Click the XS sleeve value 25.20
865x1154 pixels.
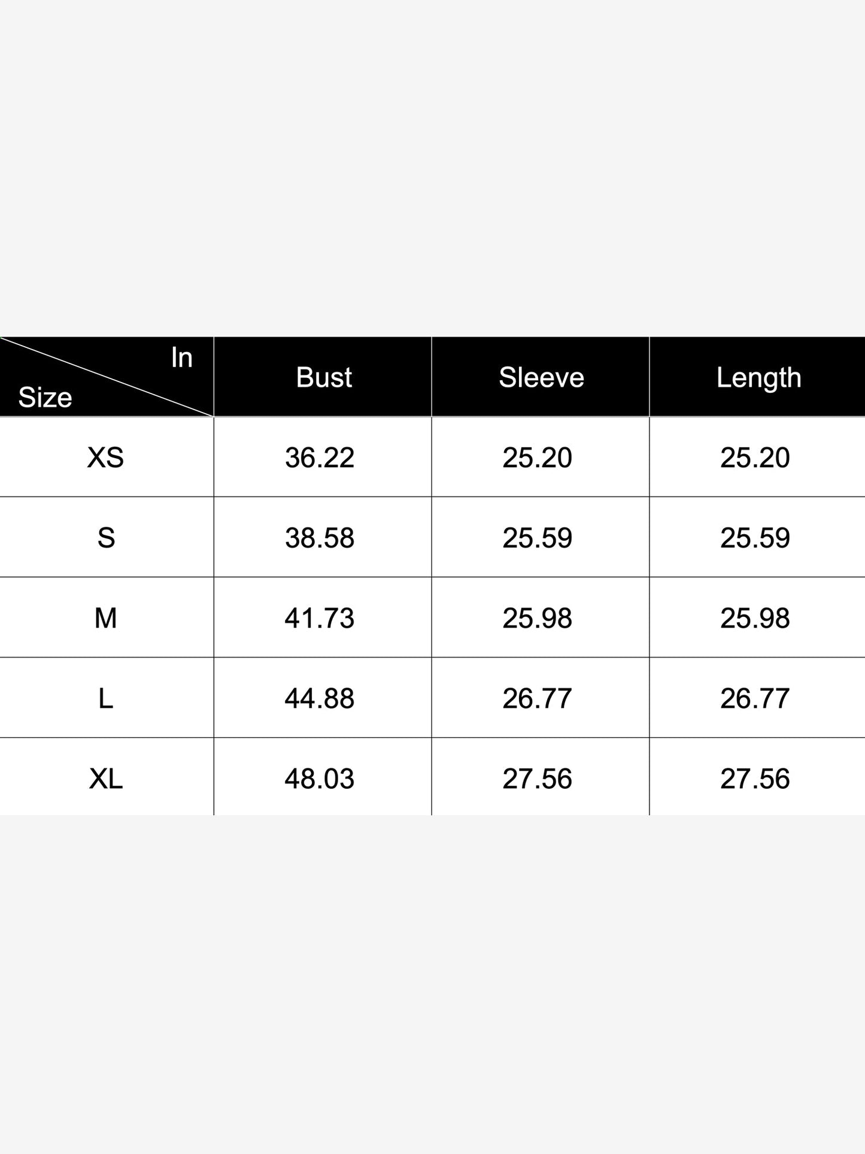click(537, 458)
